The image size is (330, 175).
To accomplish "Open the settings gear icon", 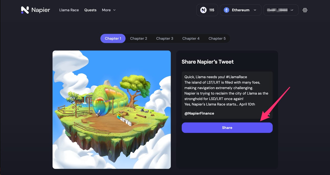I will pyautogui.click(x=305, y=10).
